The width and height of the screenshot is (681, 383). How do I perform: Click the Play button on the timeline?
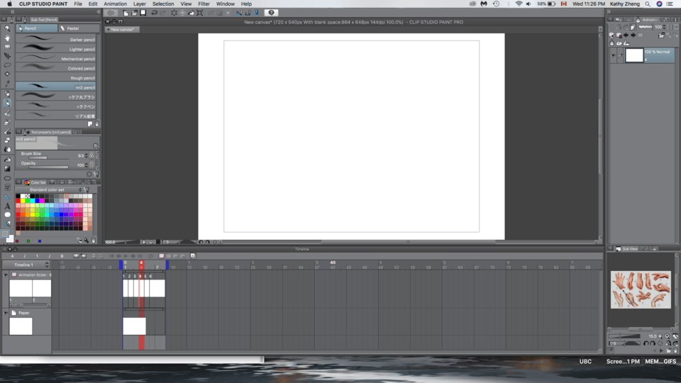[126, 255]
